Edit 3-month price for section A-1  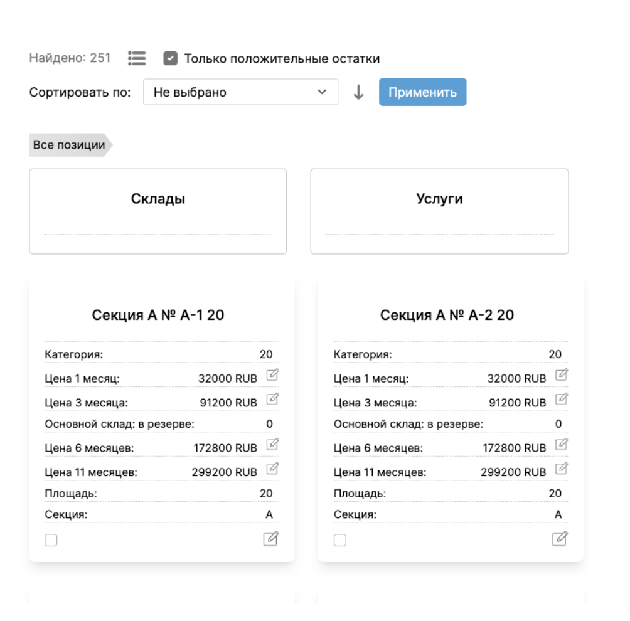point(272,399)
